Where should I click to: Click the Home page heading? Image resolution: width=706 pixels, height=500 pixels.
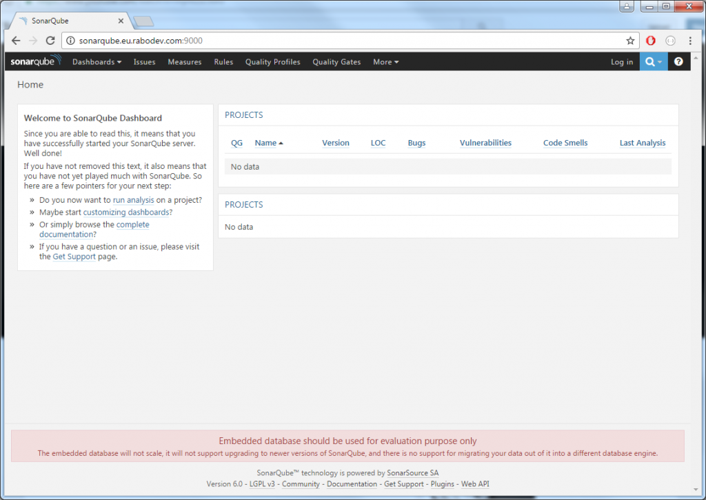pos(30,85)
